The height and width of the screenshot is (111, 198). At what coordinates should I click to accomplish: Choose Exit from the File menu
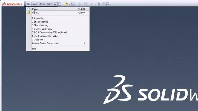(x=58, y=49)
